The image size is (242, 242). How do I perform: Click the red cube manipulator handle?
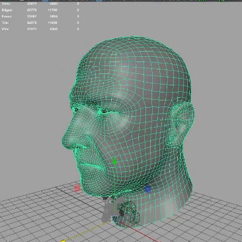pos(77,188)
